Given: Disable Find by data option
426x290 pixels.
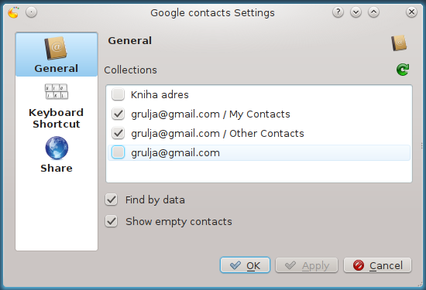Looking at the screenshot, I should 111,200.
